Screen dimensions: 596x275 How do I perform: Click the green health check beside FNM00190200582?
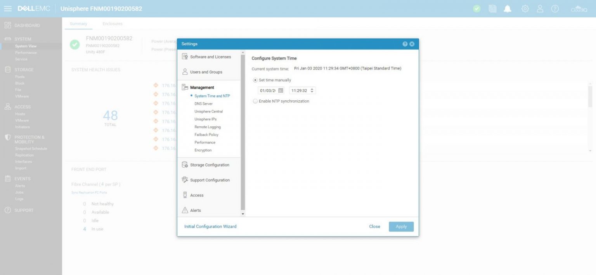tap(74, 45)
